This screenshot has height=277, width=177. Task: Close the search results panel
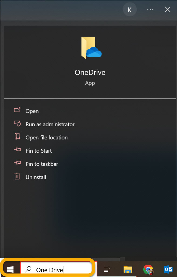tap(168, 10)
